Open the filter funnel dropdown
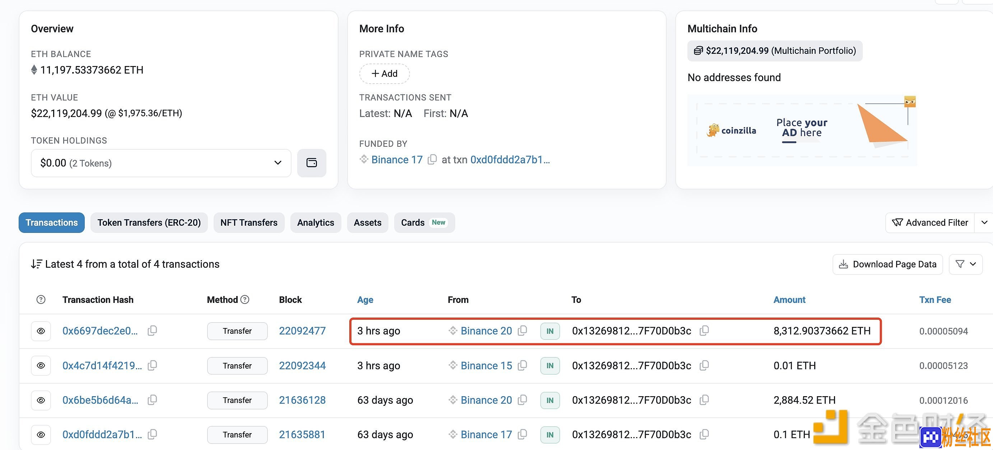Image resolution: width=993 pixels, height=450 pixels. pos(965,264)
